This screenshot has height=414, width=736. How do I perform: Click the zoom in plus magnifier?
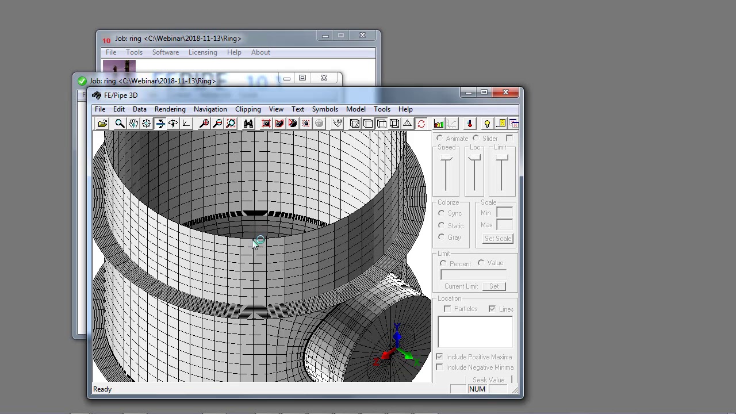[x=204, y=124]
